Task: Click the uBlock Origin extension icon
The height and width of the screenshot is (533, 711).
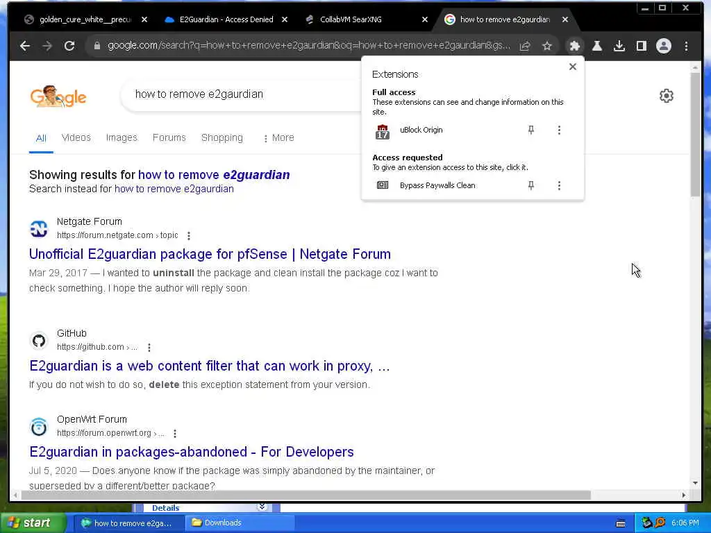Action: click(383, 131)
